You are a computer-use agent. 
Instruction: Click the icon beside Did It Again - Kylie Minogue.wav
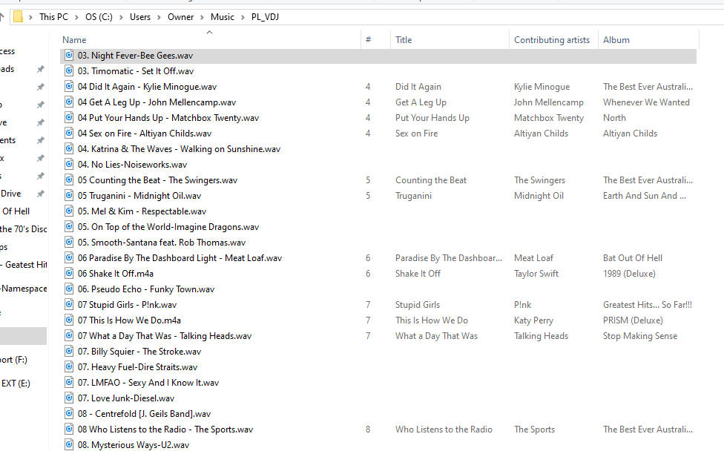pos(69,86)
